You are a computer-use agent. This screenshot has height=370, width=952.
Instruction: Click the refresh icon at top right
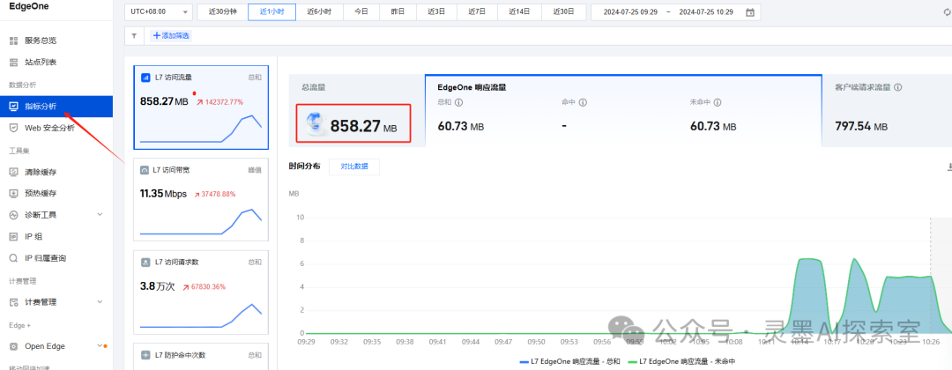pos(947,12)
